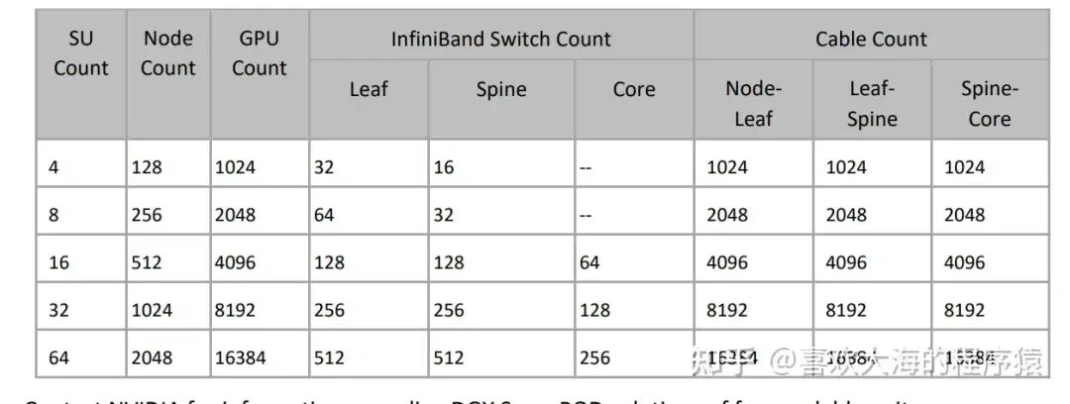Click Core cell showing 256 in last row
Image resolution: width=1070 pixels, height=404 pixels.
[x=595, y=357]
